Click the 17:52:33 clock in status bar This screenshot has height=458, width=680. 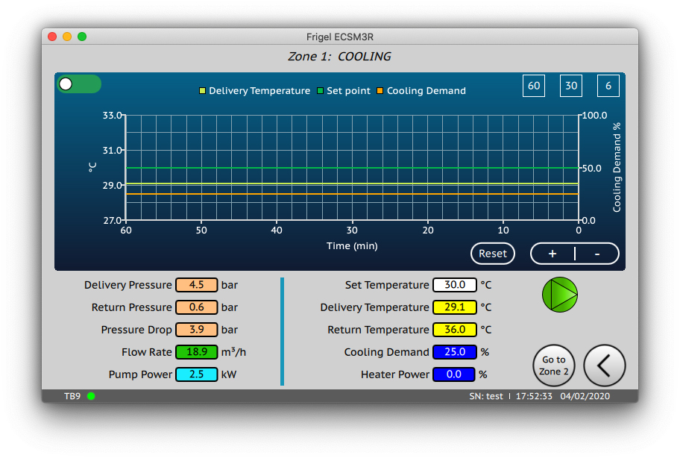[x=534, y=396]
